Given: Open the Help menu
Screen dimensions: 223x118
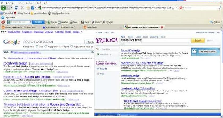Looking at the screenshot, I should coord(45,3).
